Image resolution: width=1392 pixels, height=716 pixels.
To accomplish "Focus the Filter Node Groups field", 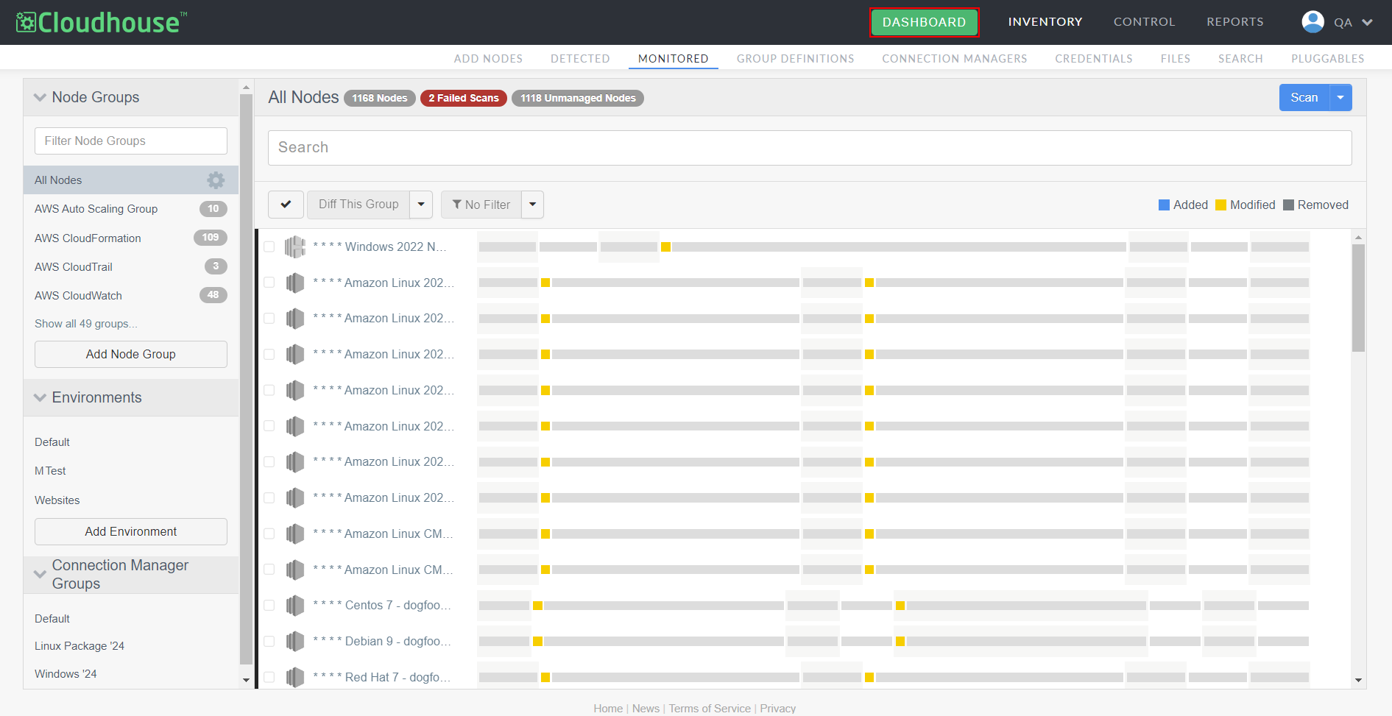I will coord(131,141).
